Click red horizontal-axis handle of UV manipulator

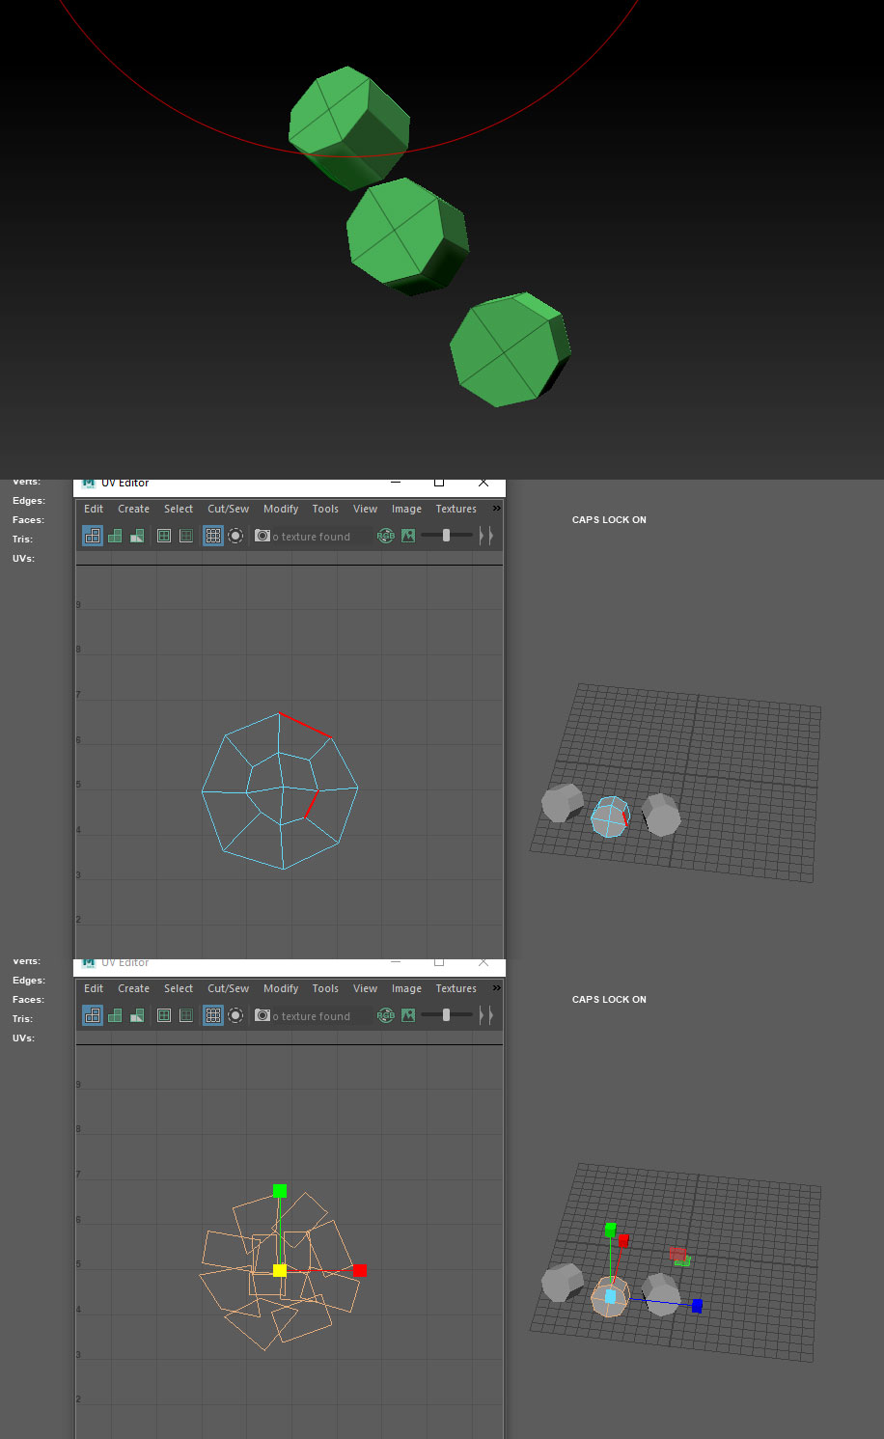(360, 1270)
